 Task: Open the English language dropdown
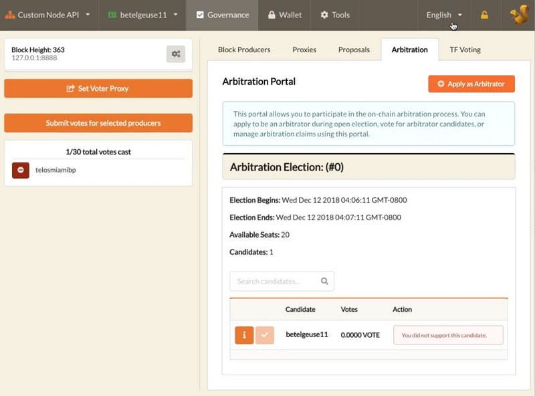(x=444, y=15)
